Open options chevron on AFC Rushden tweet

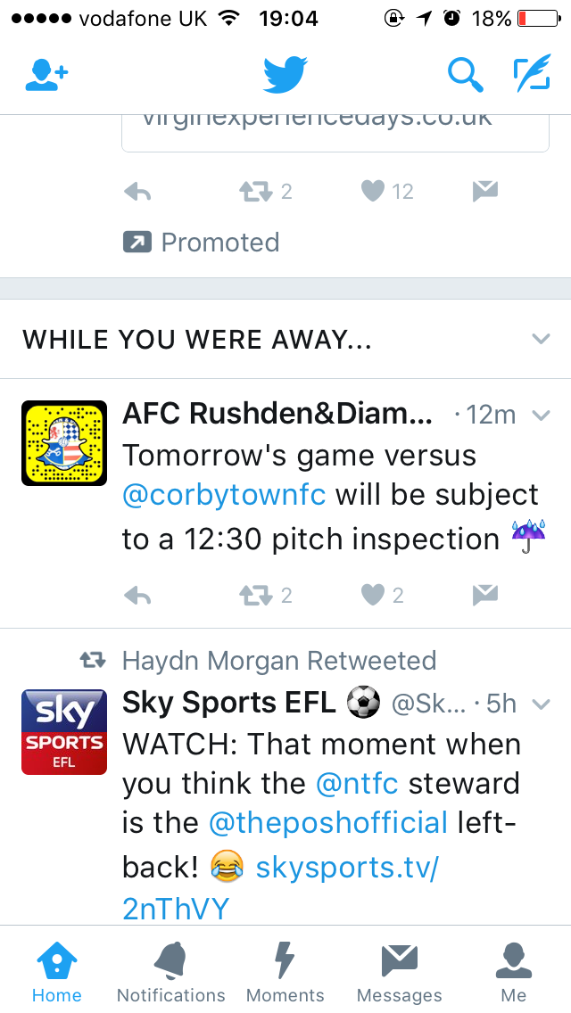pyautogui.click(x=541, y=415)
